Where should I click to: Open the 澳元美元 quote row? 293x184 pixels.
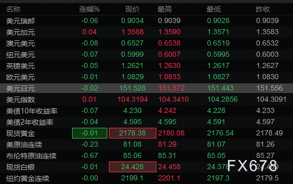click(146, 43)
